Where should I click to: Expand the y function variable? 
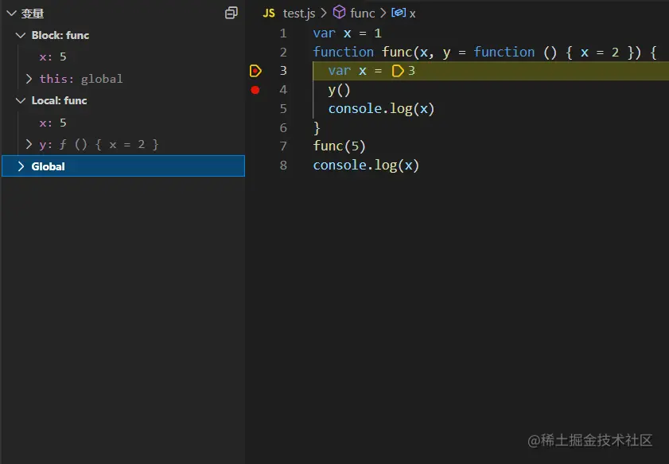[29, 144]
